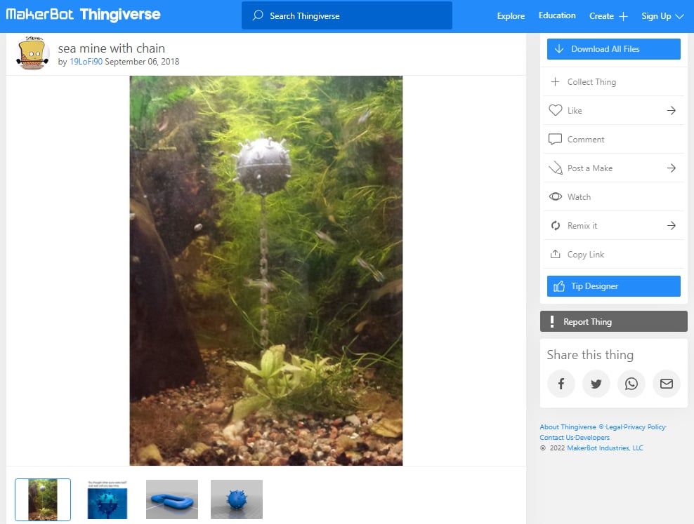Expand the Remix it arrow
This screenshot has width=694, height=524.
click(x=671, y=226)
